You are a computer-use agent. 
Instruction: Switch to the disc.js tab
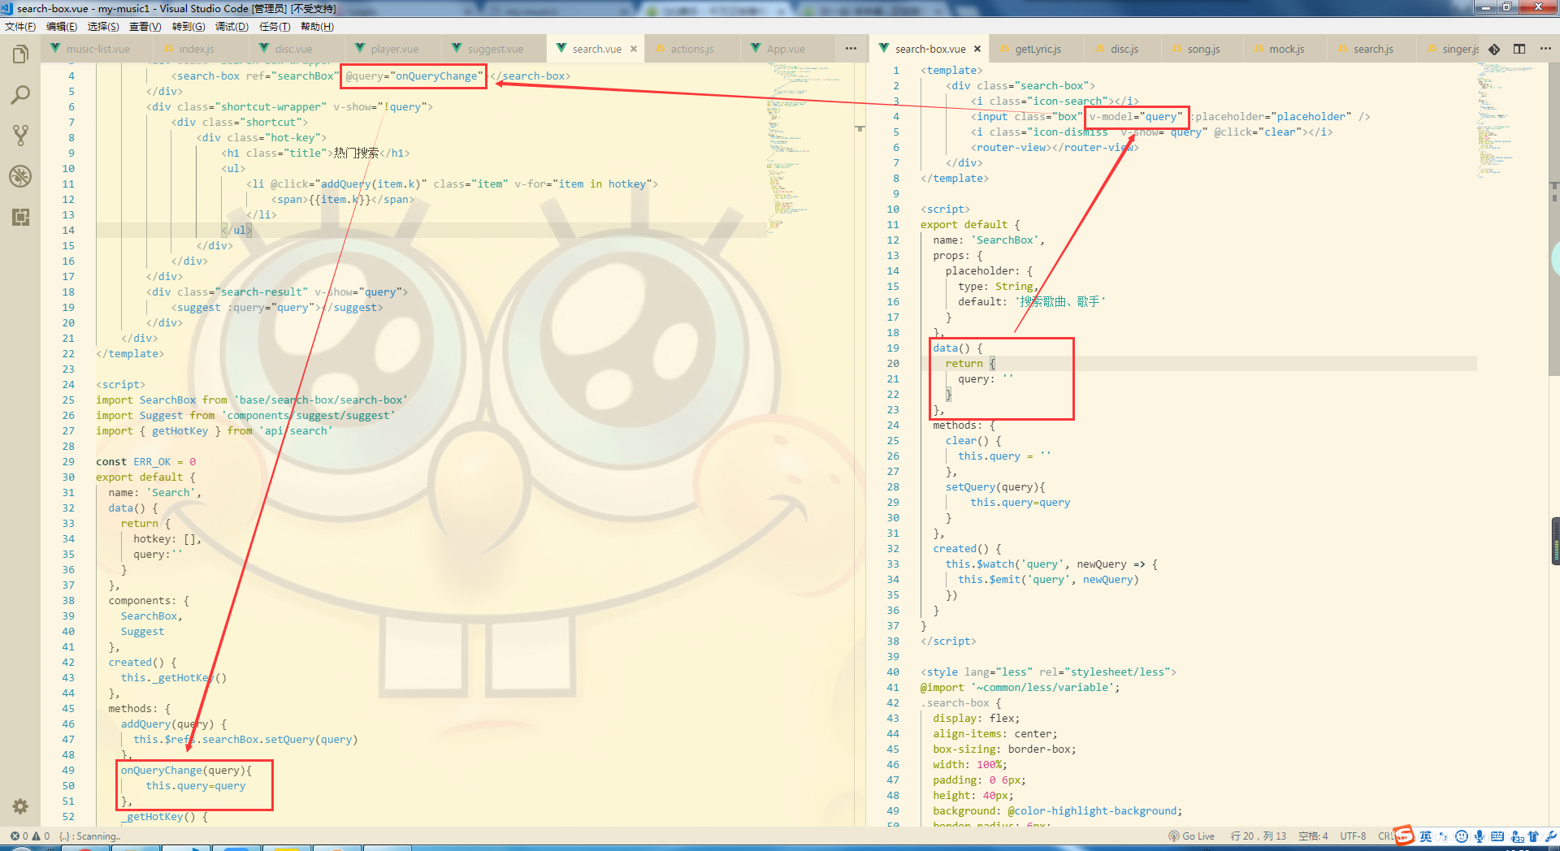pos(1124,49)
